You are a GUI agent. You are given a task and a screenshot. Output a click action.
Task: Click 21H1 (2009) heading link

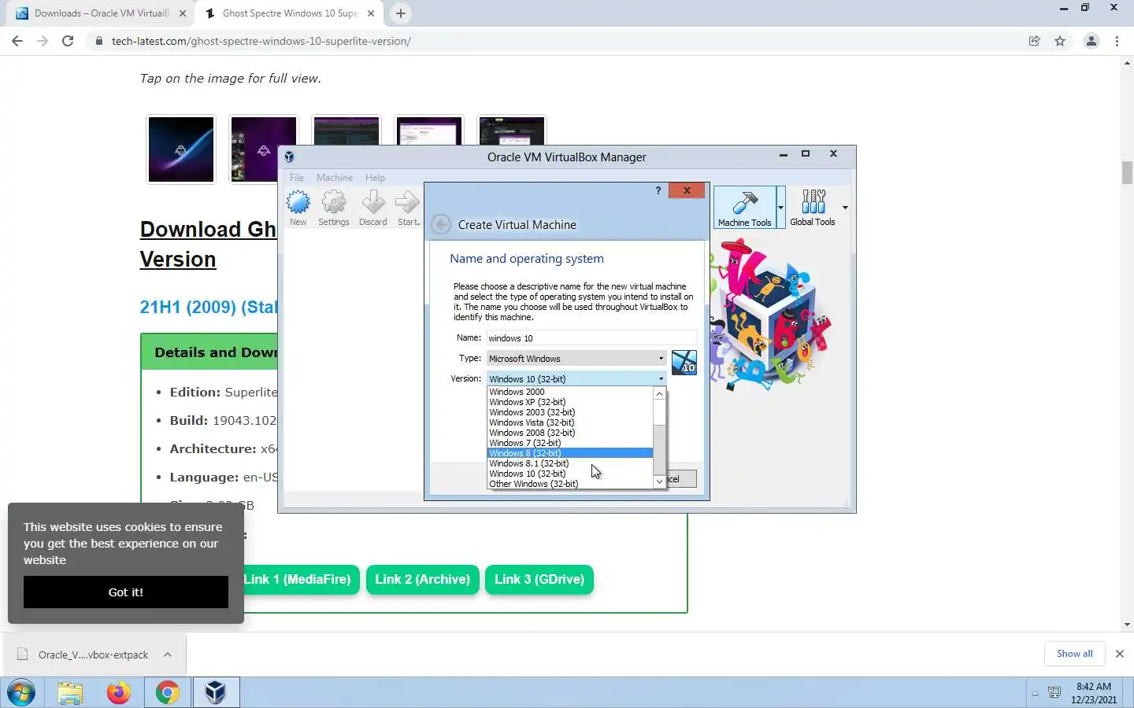[209, 307]
